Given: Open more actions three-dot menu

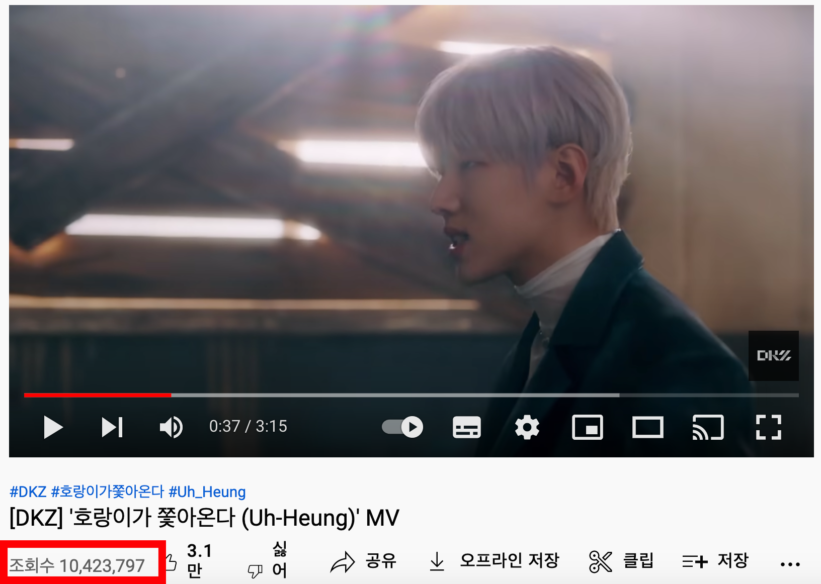Looking at the screenshot, I should (790, 564).
